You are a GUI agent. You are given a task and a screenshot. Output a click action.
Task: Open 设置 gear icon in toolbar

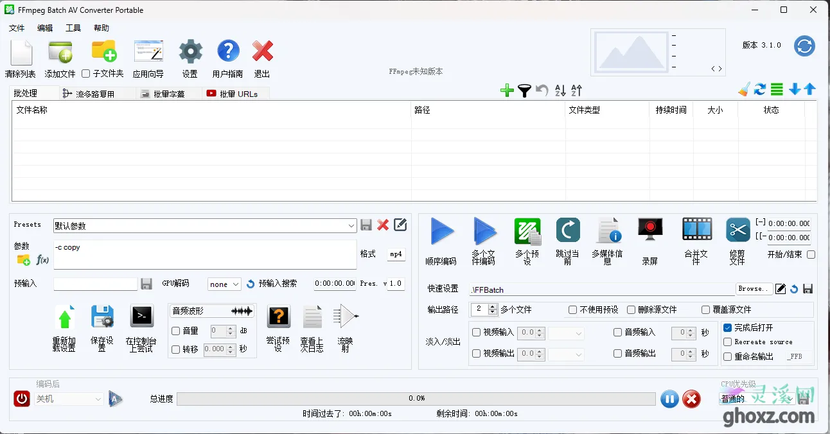[190, 51]
